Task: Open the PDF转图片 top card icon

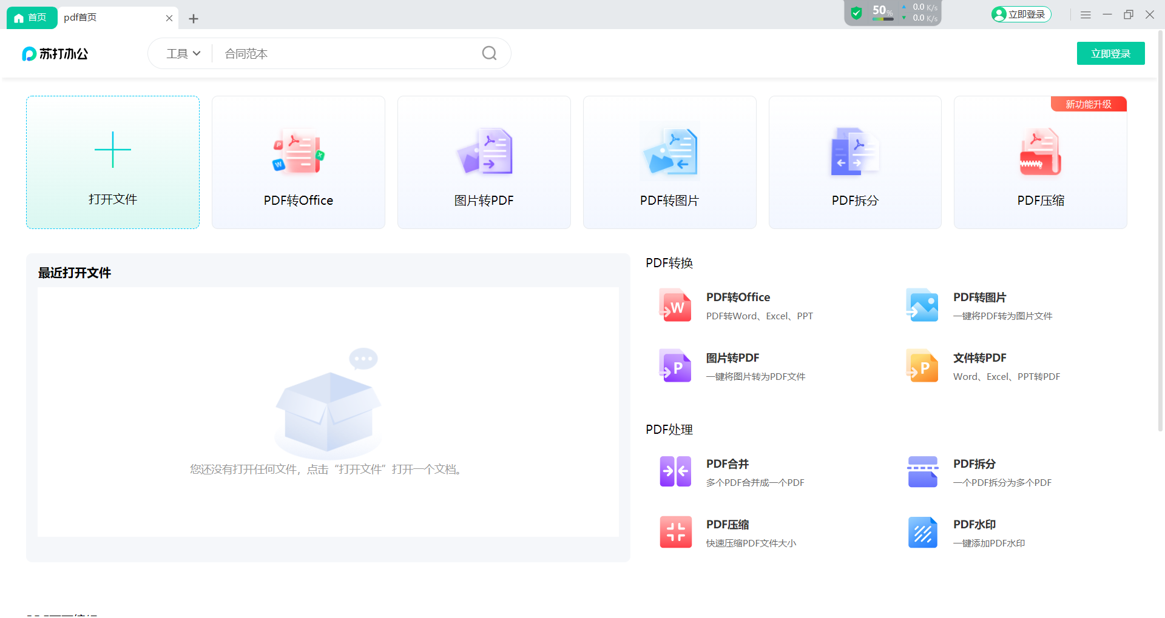Action: pyautogui.click(x=670, y=151)
